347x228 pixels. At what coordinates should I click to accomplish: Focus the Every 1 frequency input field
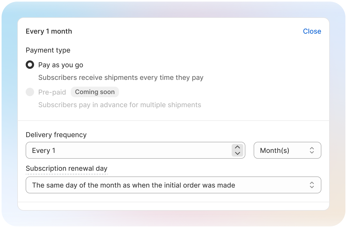pyautogui.click(x=128, y=150)
